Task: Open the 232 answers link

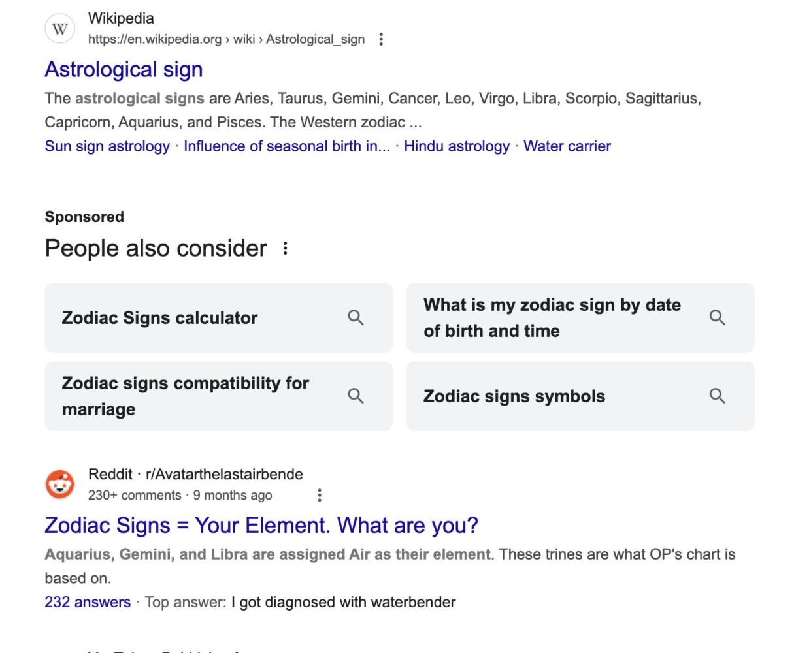Action: click(x=88, y=602)
